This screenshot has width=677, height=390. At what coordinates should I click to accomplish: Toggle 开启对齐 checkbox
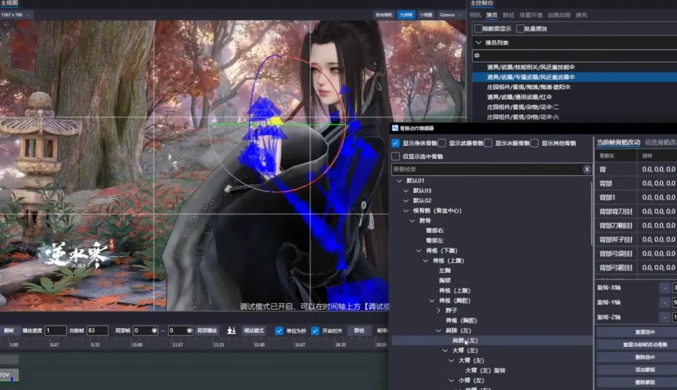315,331
